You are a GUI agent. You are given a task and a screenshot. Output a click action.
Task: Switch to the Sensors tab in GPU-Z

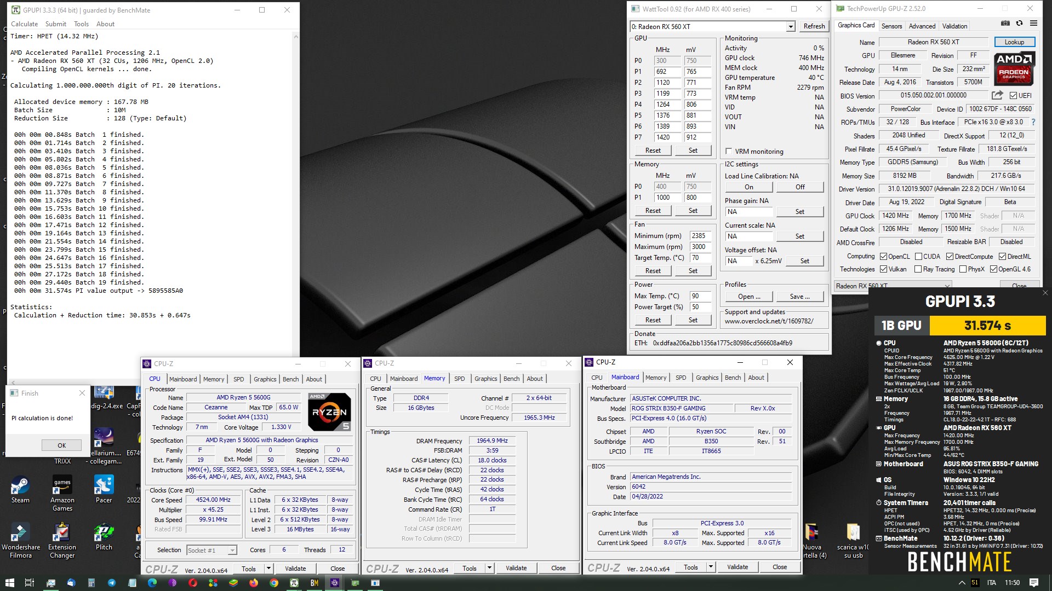pyautogui.click(x=891, y=26)
